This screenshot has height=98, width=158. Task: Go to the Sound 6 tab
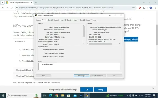pyautogui.click(x=82, y=20)
